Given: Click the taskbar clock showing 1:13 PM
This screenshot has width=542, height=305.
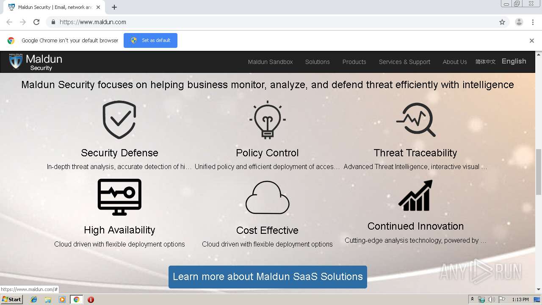Looking at the screenshot, I should tap(520, 299).
